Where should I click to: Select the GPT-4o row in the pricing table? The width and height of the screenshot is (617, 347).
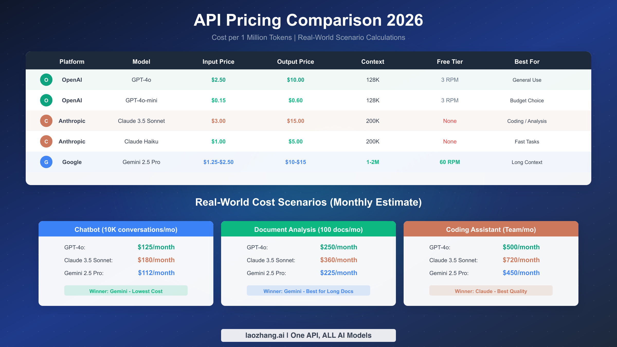click(308, 80)
